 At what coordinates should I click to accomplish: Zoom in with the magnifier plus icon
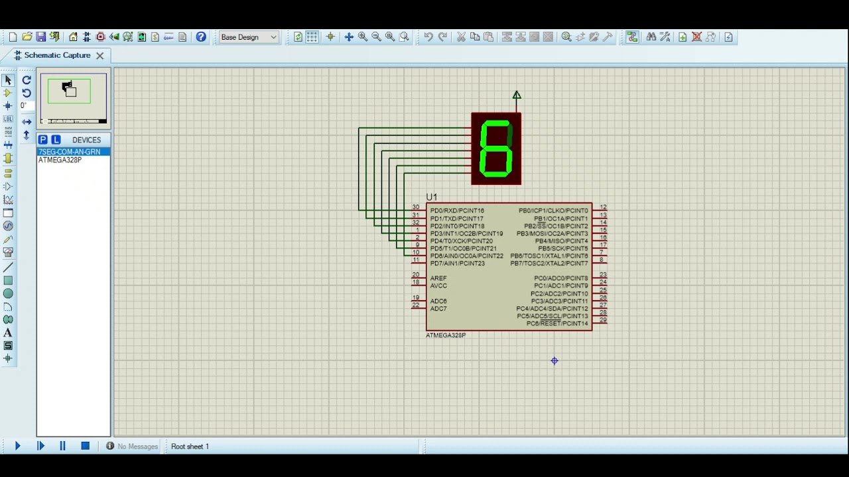coord(363,37)
